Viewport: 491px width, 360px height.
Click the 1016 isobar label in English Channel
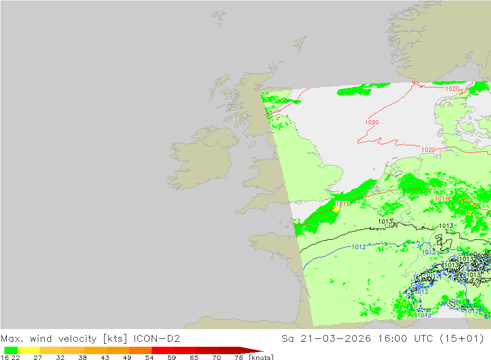click(343, 204)
